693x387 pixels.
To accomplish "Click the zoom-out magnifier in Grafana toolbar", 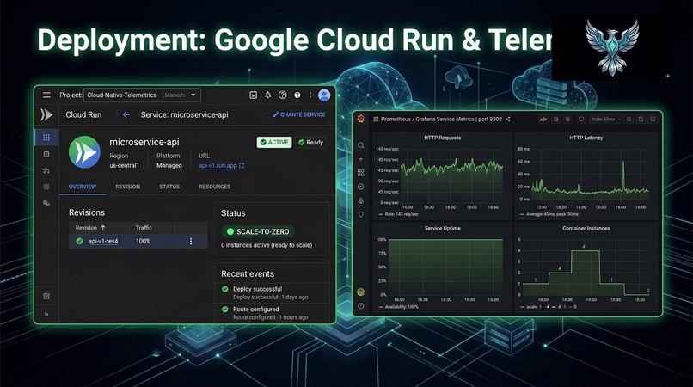I will point(629,119).
